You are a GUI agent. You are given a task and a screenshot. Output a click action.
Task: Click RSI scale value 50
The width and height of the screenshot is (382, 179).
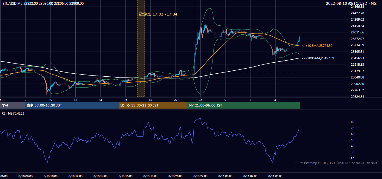pyautogui.click(x=352, y=140)
